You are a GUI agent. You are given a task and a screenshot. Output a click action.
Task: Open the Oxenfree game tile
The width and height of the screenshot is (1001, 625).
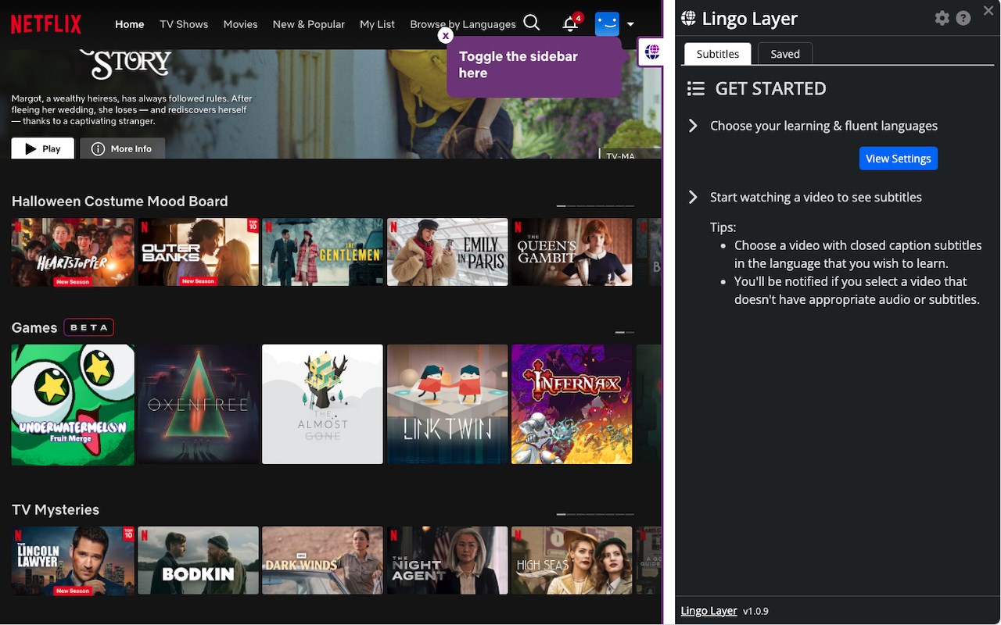point(198,405)
